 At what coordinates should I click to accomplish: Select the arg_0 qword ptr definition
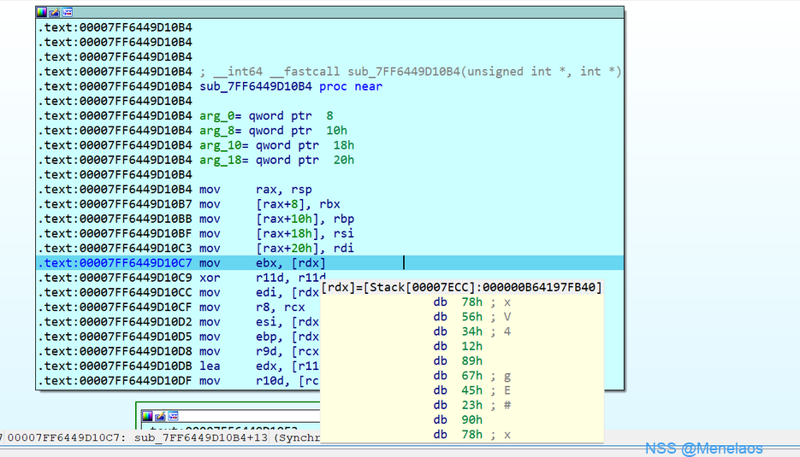pos(266,115)
